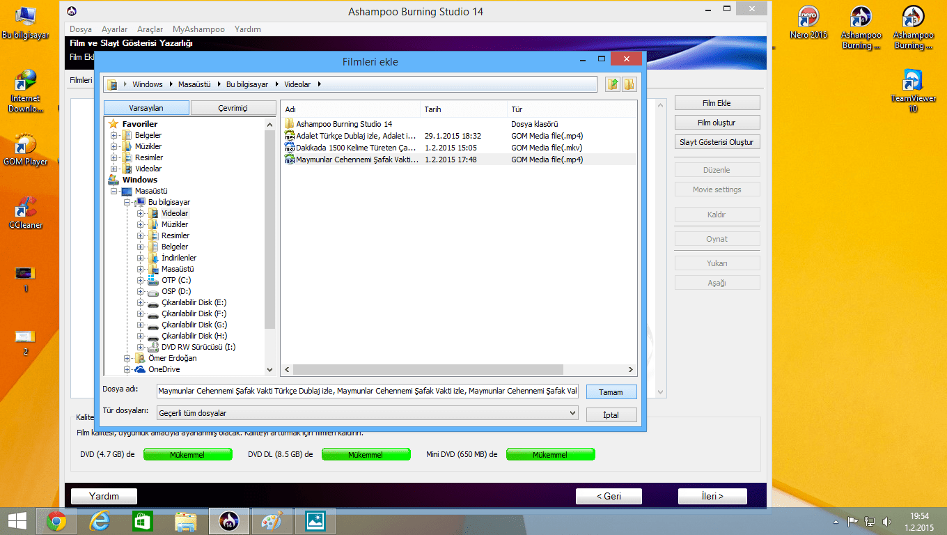Open the TeamViewer 10 desktop shortcut
This screenshot has width=947, height=535.
pyautogui.click(x=913, y=91)
